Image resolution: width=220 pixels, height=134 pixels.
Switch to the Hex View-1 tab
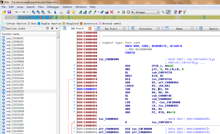111,29
